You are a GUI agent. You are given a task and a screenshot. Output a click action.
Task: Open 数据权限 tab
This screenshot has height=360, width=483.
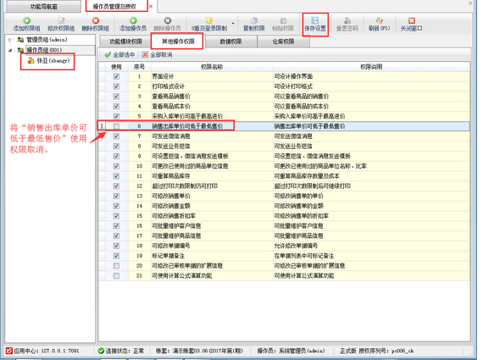[230, 42]
